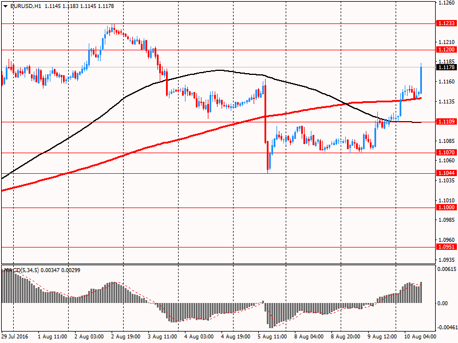Click the MACD zero level label 0.00
Viewport: 458px width, 343px height.
(443, 304)
